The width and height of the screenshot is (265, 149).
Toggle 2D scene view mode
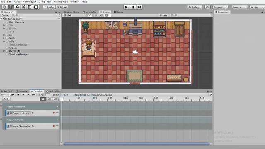point(89,15)
